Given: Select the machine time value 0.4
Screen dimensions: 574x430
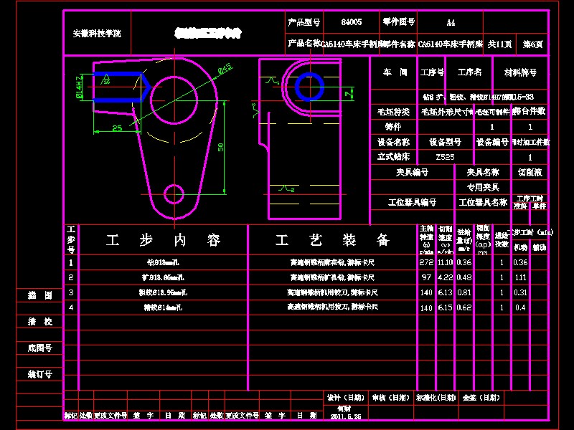Looking at the screenshot, I should [520, 307].
